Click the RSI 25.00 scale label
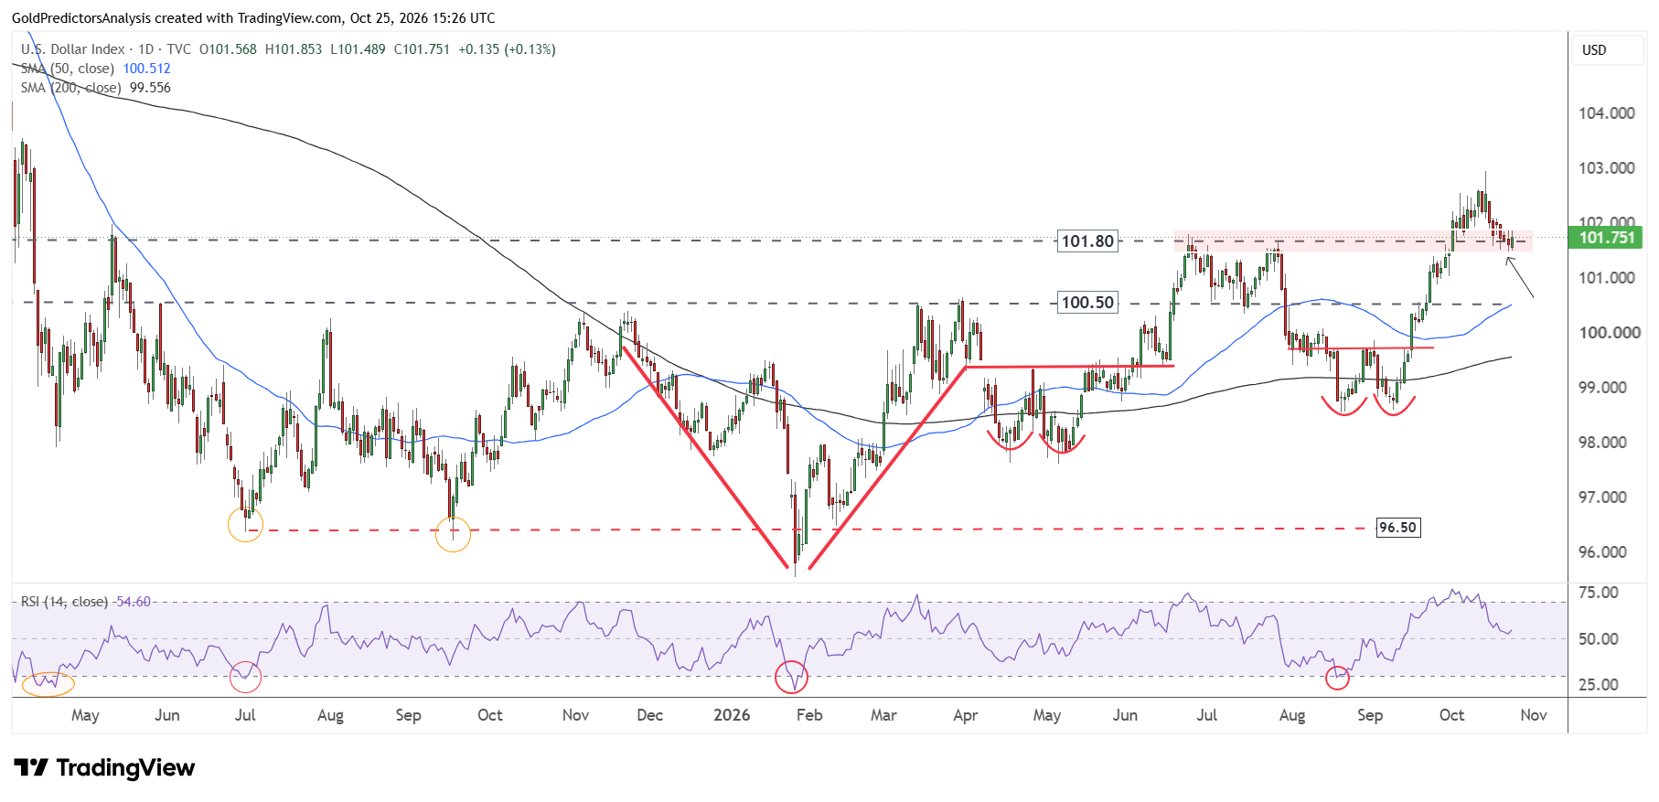 tap(1599, 685)
